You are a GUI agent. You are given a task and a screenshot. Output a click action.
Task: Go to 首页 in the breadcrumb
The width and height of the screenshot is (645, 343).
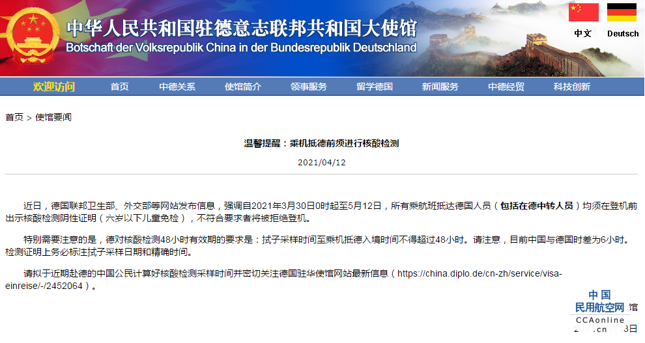(x=14, y=118)
